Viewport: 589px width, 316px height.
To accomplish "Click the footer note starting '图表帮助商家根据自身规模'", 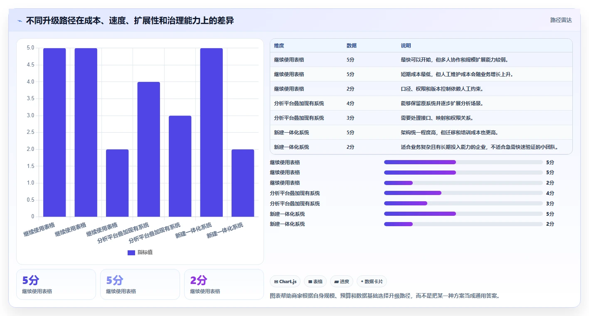I will 384,296.
